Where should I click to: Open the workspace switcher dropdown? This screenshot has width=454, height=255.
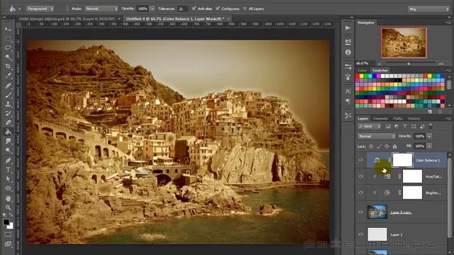[428, 9]
